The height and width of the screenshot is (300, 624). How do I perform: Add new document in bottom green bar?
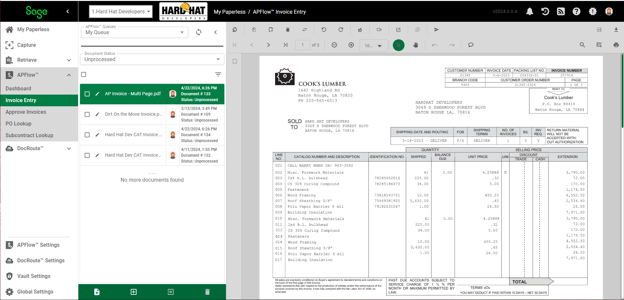97,292
